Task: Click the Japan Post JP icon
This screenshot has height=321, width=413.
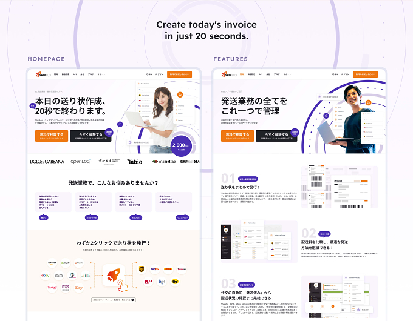Action: (148, 282)
